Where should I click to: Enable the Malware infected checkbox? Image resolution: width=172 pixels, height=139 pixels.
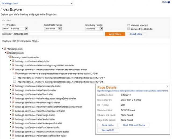click(x=128, y=25)
